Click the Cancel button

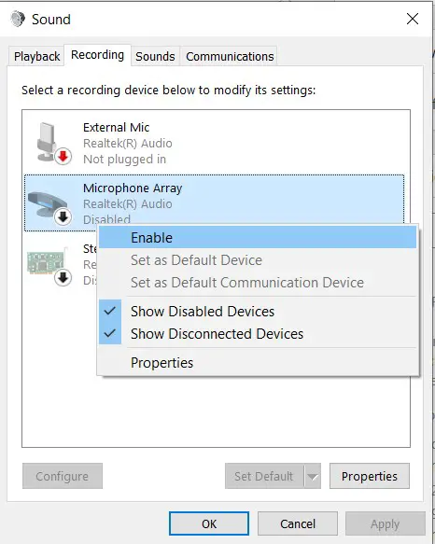pos(298,523)
